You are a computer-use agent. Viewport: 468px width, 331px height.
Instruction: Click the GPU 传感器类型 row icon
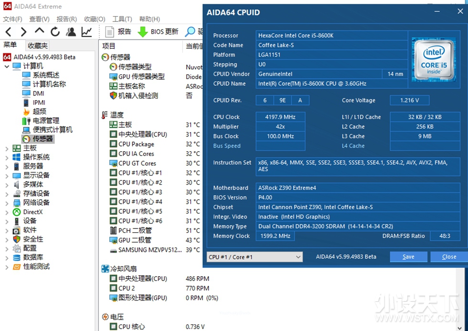tap(113, 77)
